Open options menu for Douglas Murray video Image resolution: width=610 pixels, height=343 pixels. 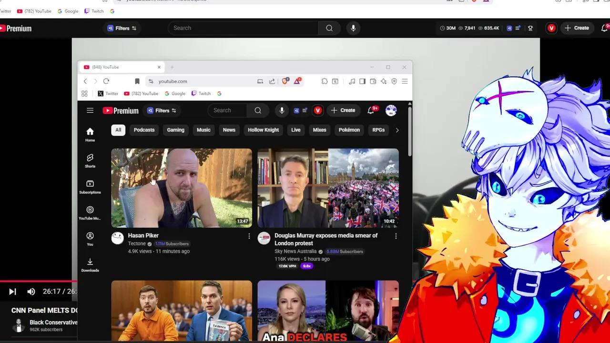point(396,236)
